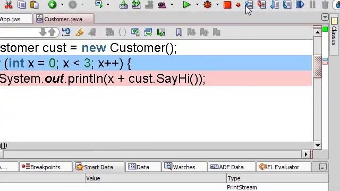The width and height of the screenshot is (340, 191).
Task: Click the Copy icon in the toolbar
Action: [x=21, y=5]
